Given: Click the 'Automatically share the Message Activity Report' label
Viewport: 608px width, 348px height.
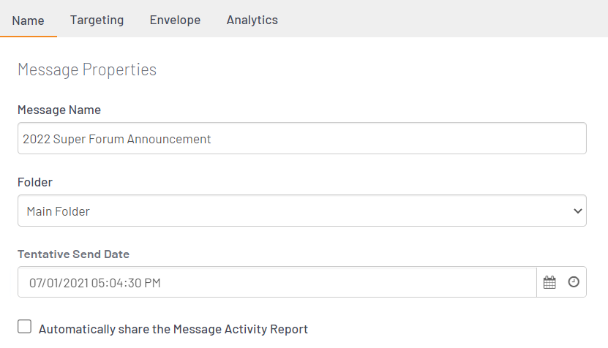Looking at the screenshot, I should coord(173,329).
